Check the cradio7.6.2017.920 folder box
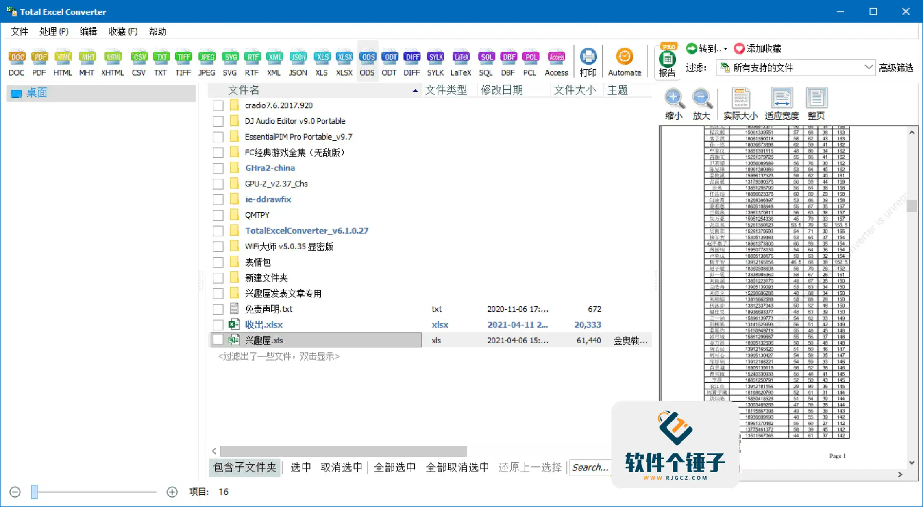 218,106
